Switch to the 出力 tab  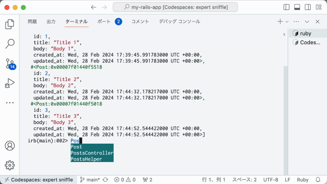[51, 21]
